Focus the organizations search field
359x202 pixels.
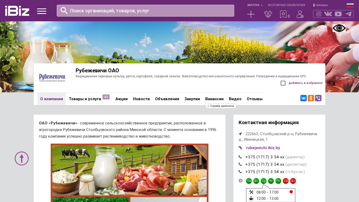[145, 11]
